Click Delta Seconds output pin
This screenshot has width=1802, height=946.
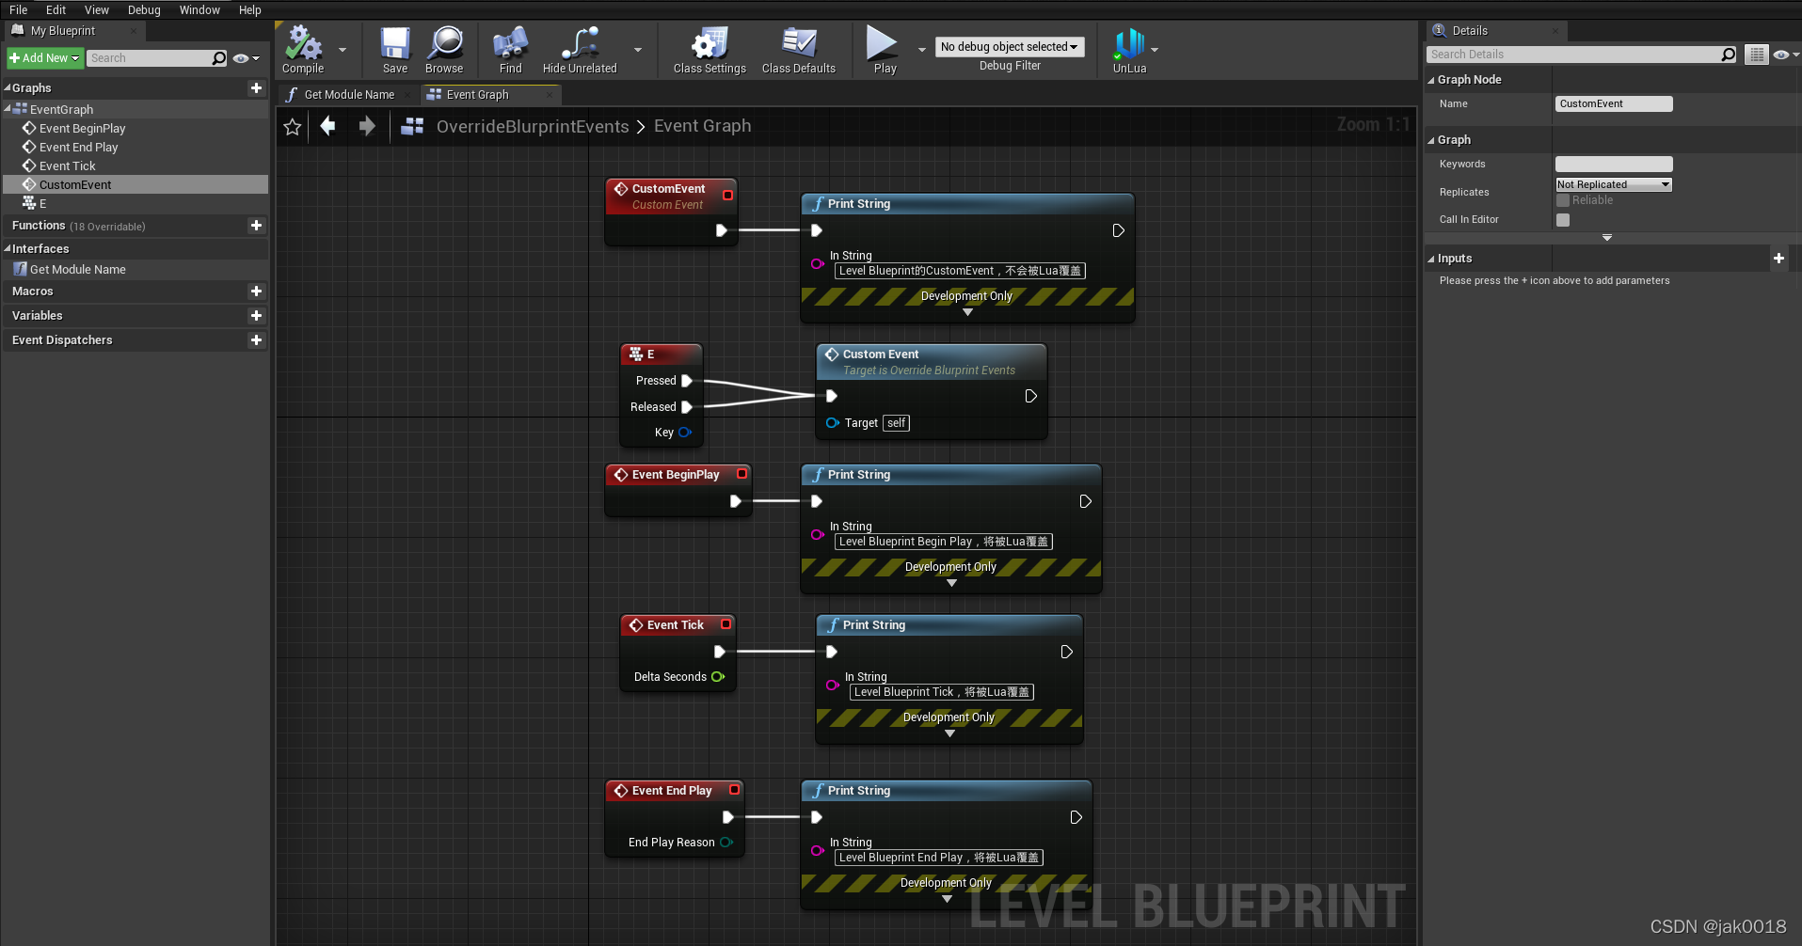pos(718,677)
